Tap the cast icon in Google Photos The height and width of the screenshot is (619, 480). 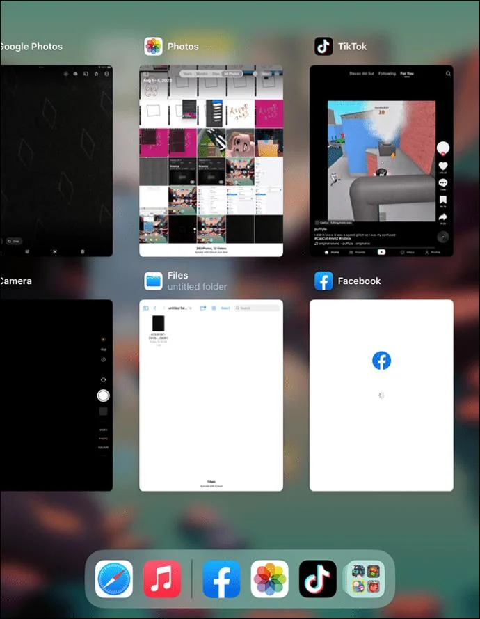point(86,74)
